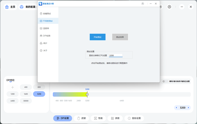
Task: Click the 测试结果 test results button
Action: coord(120,37)
